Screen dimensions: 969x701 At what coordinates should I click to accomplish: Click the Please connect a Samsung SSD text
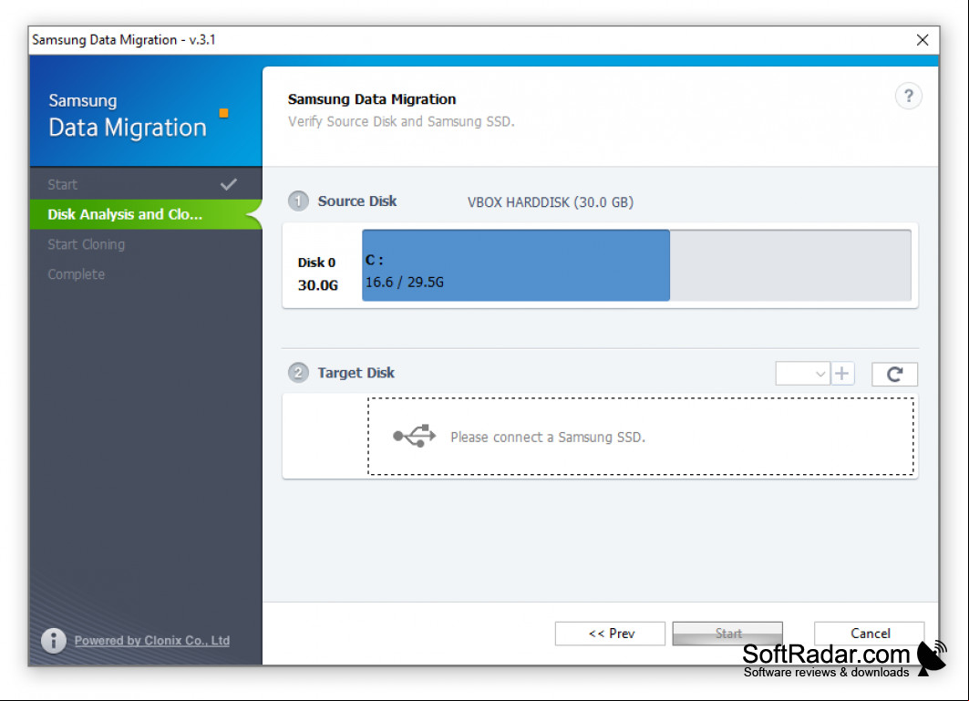(x=548, y=437)
